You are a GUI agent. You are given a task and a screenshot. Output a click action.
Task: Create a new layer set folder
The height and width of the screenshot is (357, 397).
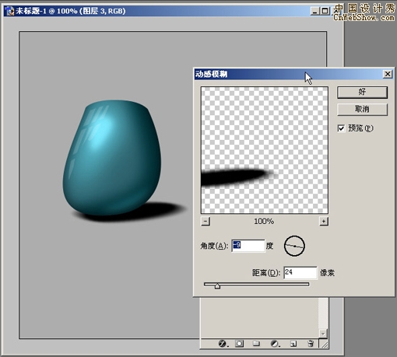tap(256, 344)
